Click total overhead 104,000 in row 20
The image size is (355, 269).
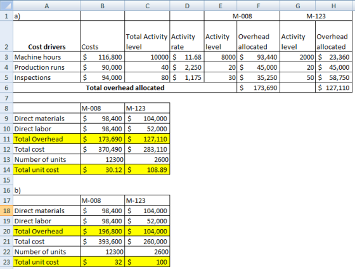tap(147, 231)
